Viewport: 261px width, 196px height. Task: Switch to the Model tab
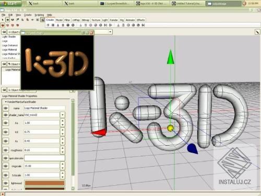pyautogui.click(x=59, y=20)
